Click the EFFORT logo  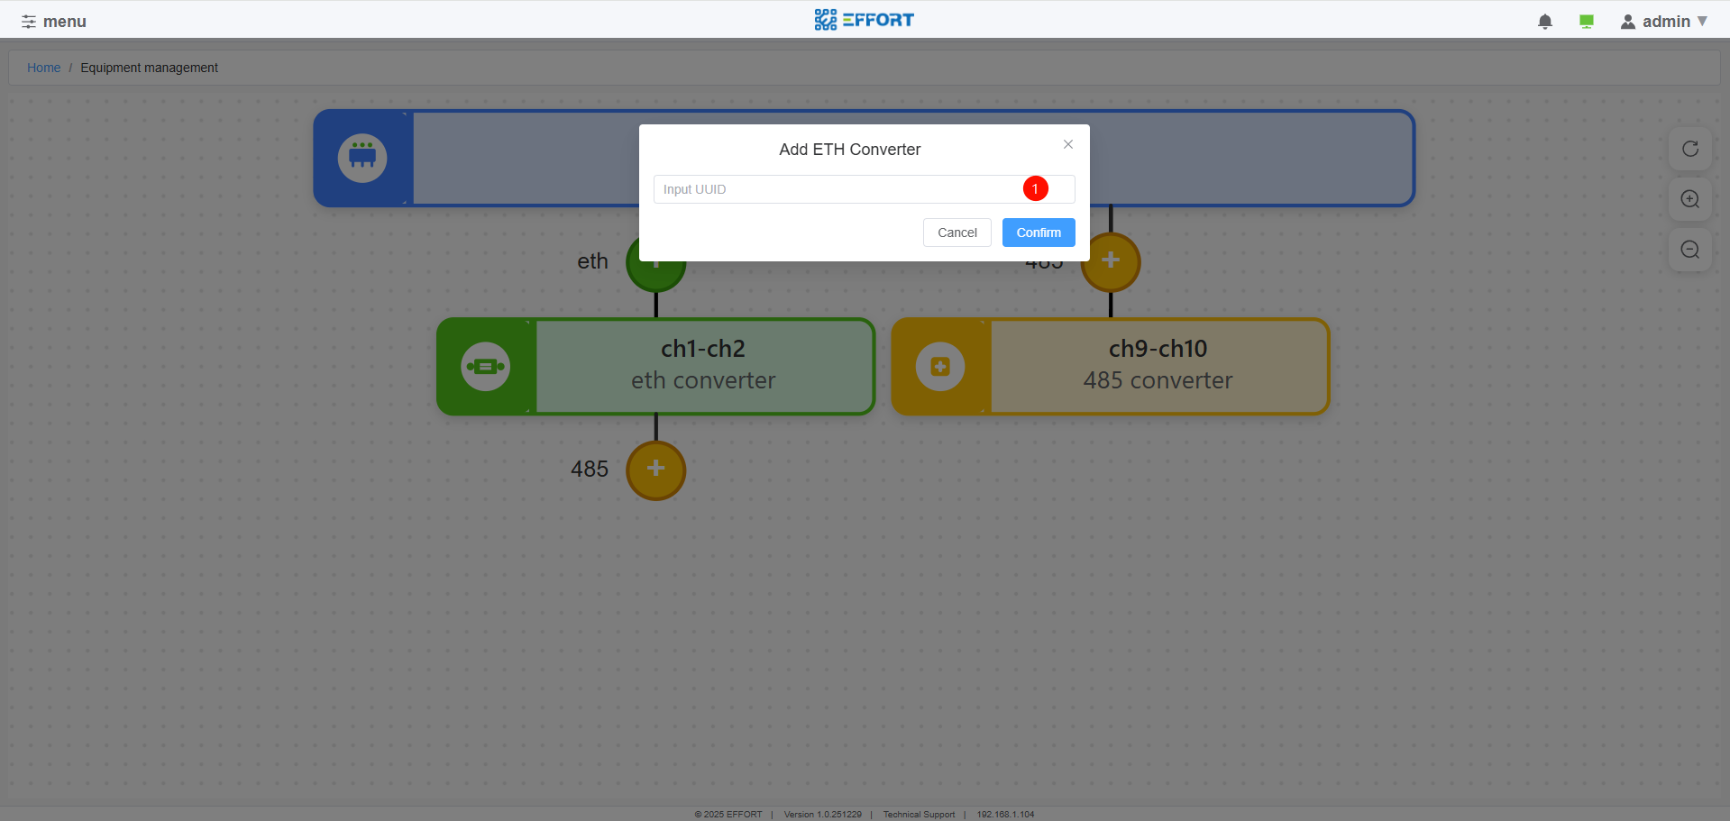tap(864, 20)
